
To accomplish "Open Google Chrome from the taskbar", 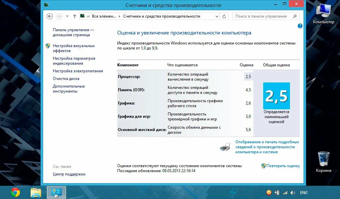I will click(15, 192).
